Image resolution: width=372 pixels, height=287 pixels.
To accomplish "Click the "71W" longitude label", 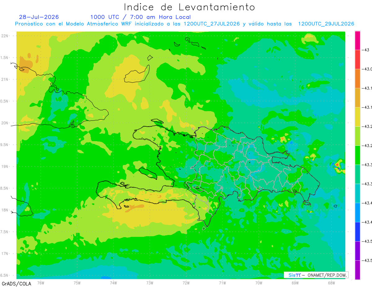I will (222, 283).
